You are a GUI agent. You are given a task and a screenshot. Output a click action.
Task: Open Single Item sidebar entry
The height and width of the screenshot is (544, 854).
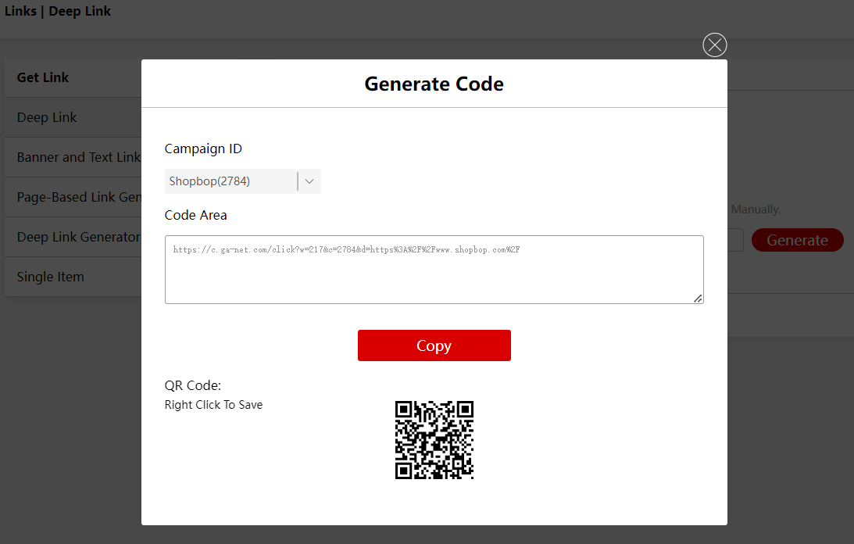pos(73,277)
